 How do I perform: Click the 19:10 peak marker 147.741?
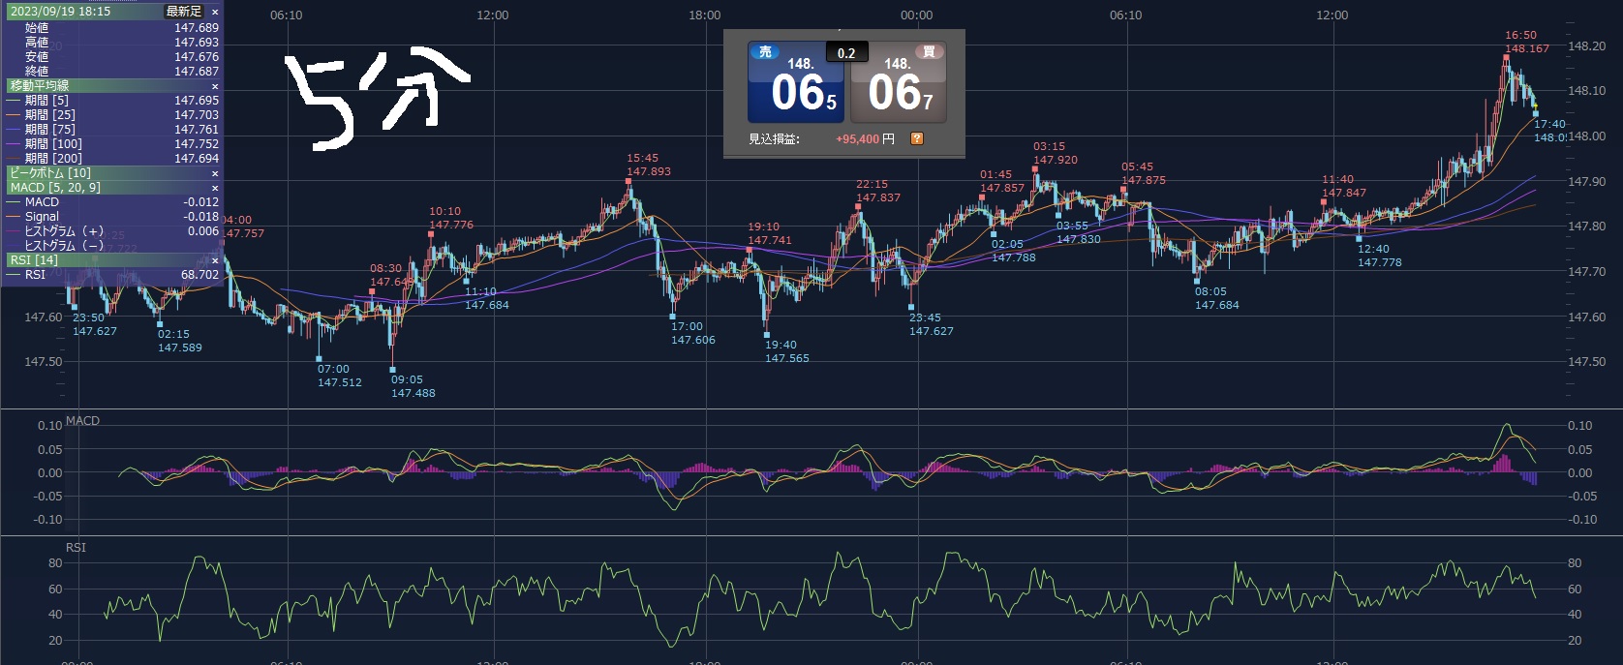[769, 233]
